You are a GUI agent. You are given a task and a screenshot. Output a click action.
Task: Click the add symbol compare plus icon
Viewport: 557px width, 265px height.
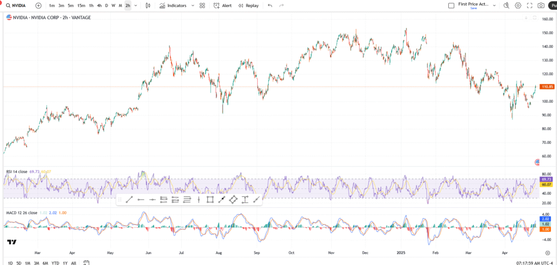pos(38,5)
